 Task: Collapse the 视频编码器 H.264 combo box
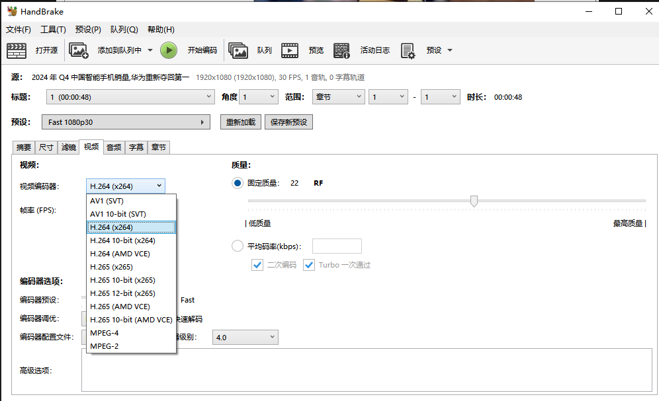coord(126,186)
